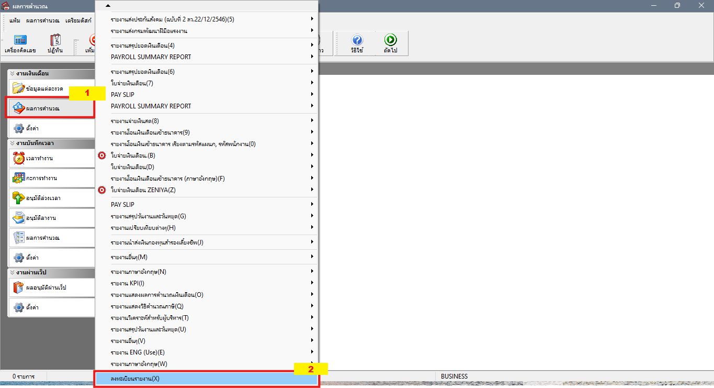Screen dimensions: 714x388
Task: Select ลงทะเบียนรายงาน(X) menu entry
Action: pos(207,378)
